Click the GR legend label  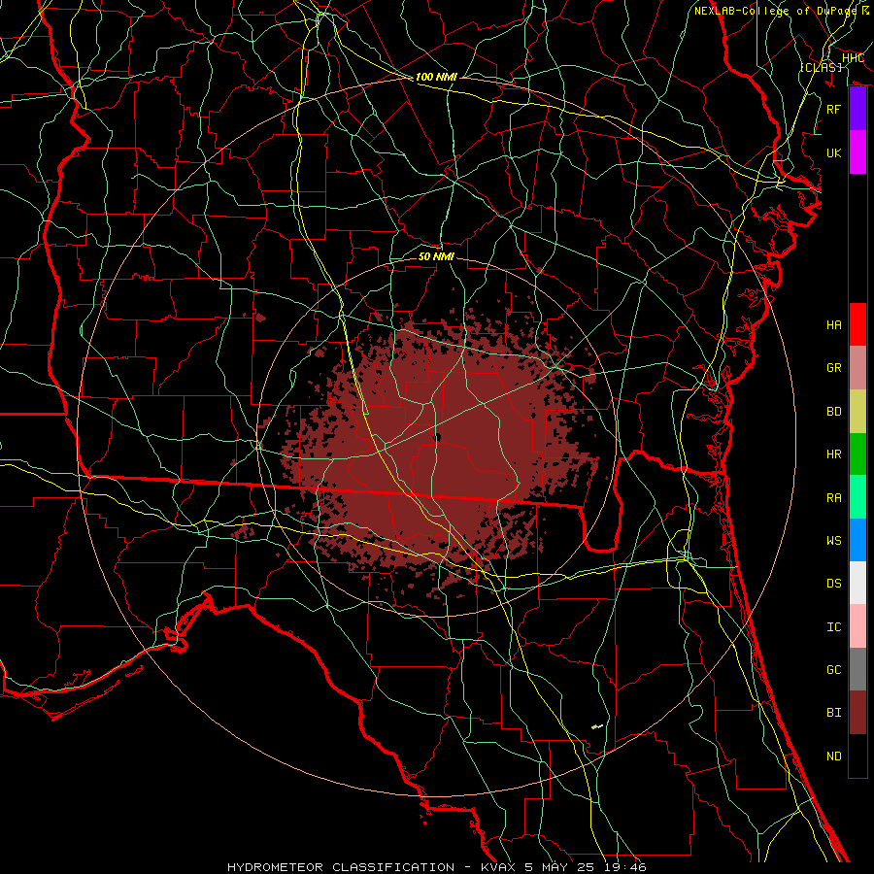click(833, 368)
